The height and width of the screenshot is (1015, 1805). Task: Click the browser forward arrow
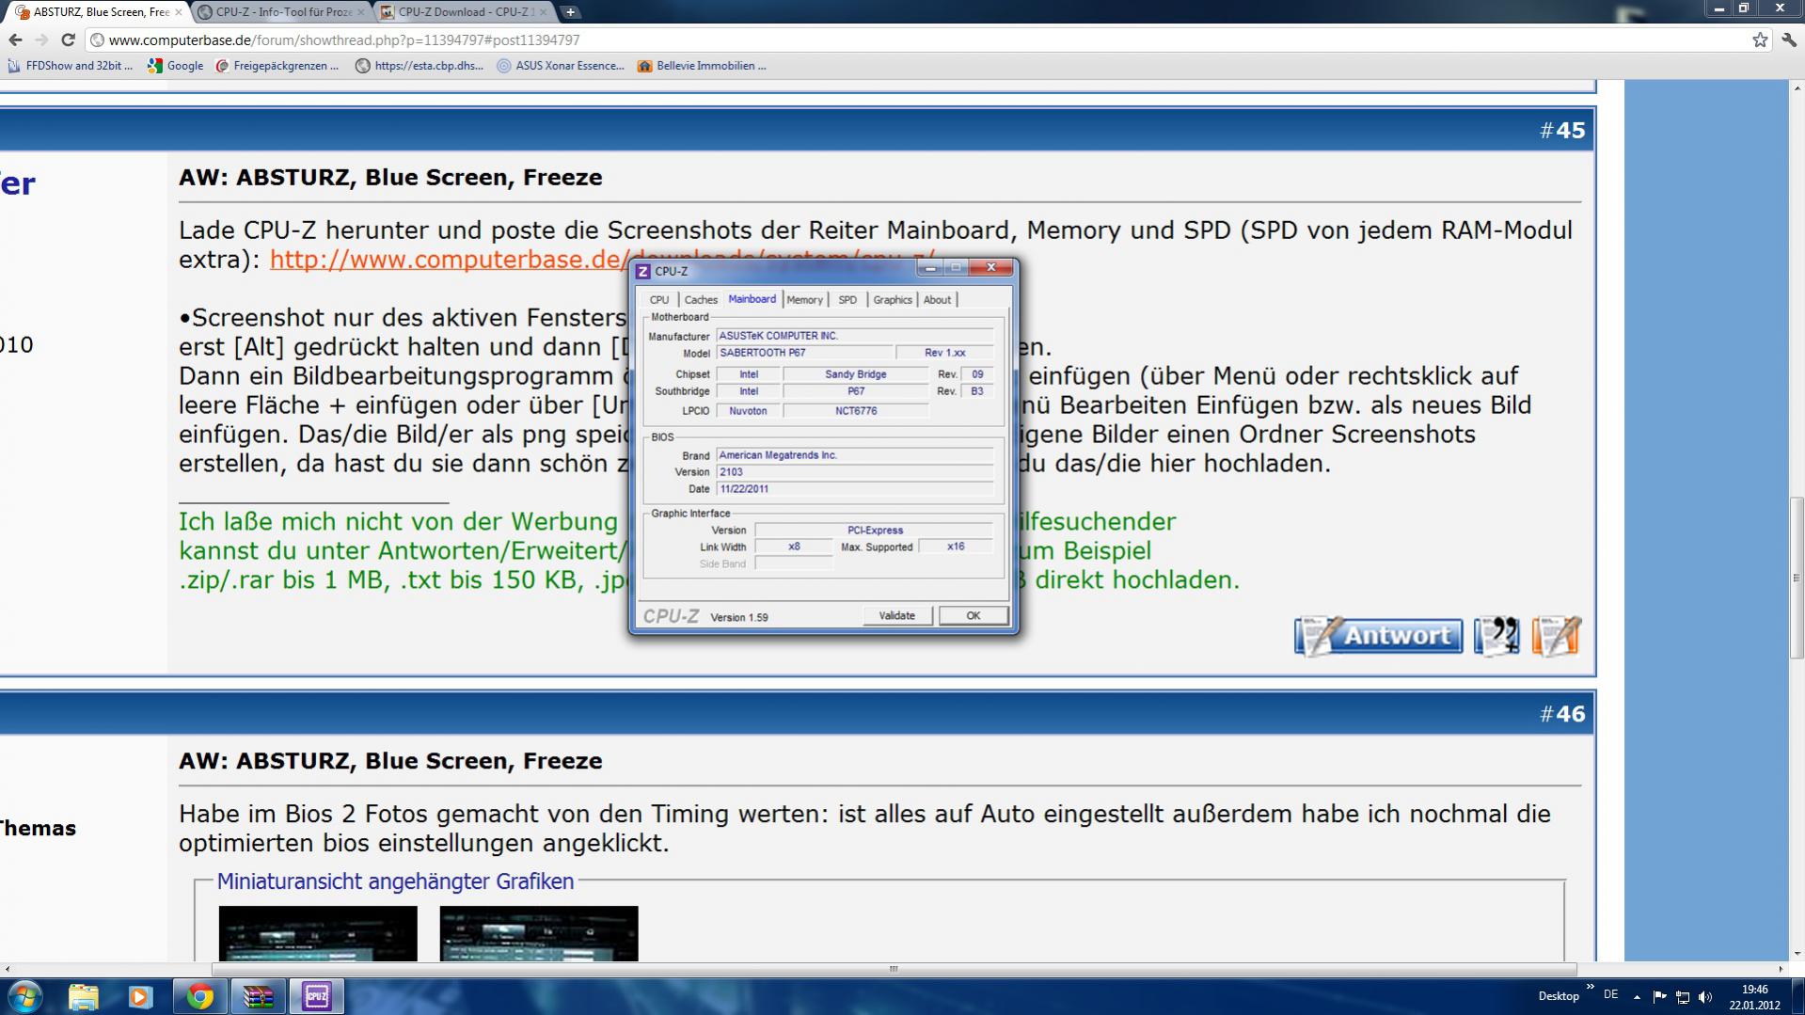pos(41,40)
